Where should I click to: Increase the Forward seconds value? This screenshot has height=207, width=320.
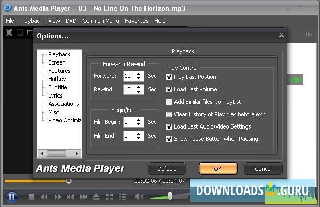(139, 74)
